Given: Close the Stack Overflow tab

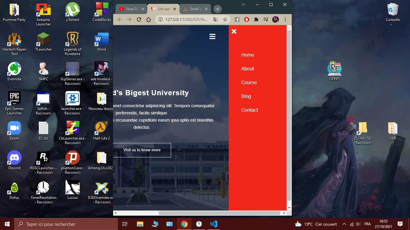Looking at the screenshot, I should pyautogui.click(x=207, y=9).
